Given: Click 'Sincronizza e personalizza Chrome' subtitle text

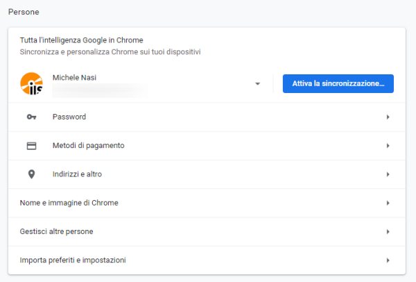Looking at the screenshot, I should (x=110, y=51).
